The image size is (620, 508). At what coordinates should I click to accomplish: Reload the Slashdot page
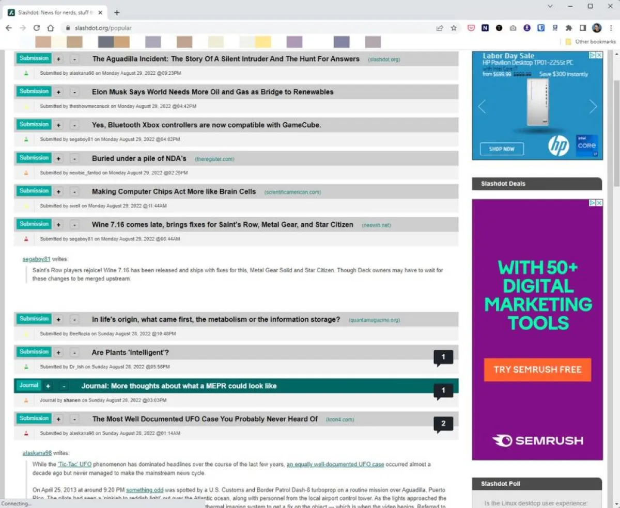click(37, 28)
